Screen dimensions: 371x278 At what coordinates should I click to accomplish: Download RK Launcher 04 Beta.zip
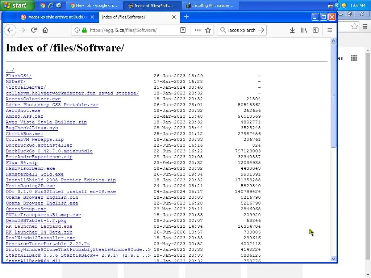39,232
